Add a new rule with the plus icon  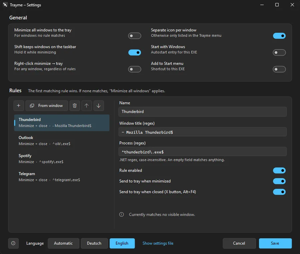click(x=19, y=106)
